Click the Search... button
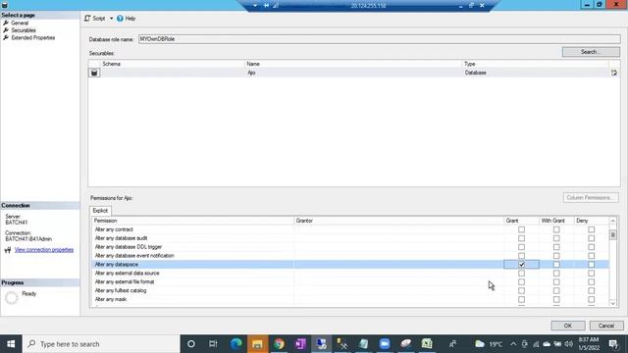 coord(591,52)
